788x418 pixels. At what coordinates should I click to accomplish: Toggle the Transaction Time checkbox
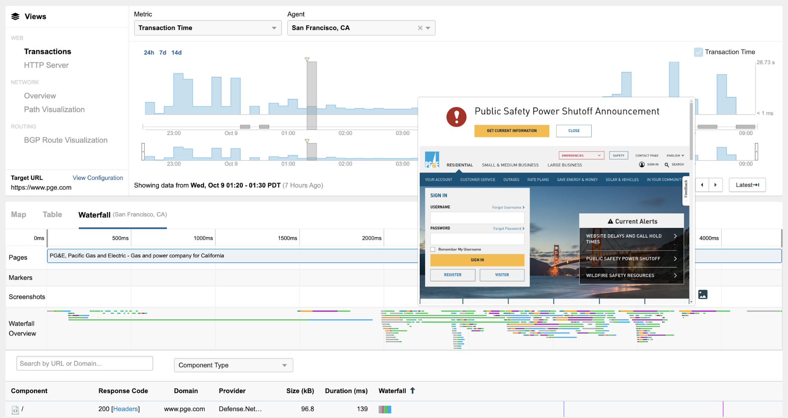(x=698, y=52)
